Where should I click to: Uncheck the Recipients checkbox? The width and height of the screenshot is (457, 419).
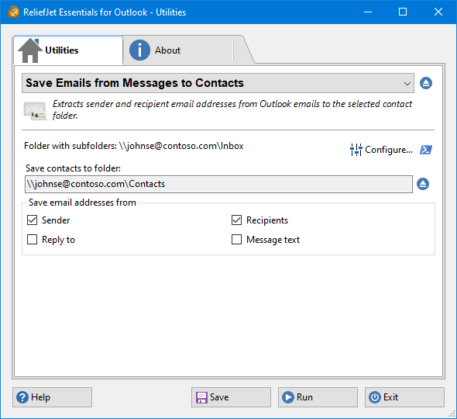pyautogui.click(x=236, y=220)
